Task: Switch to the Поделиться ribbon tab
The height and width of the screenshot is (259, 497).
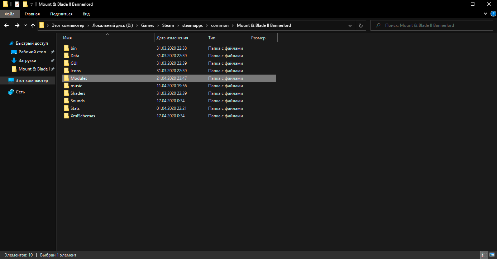Action: tap(61, 14)
